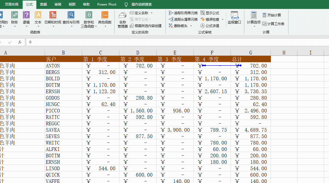Image resolution: width=329 pixels, height=183 pixels.
Task: Switch to the 视图 tab
Action: pyautogui.click(x=72, y=4)
